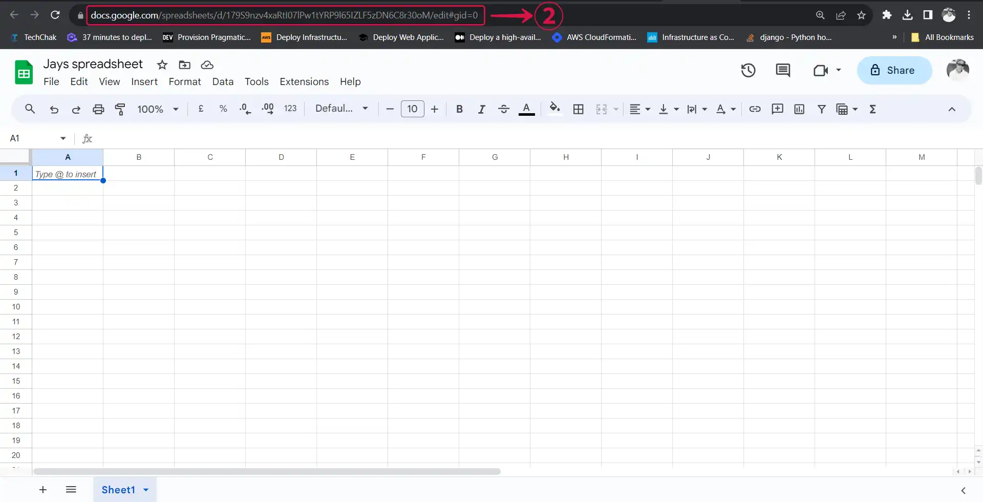This screenshot has width=983, height=502.
Task: Select row 10 header
Action: (16, 307)
